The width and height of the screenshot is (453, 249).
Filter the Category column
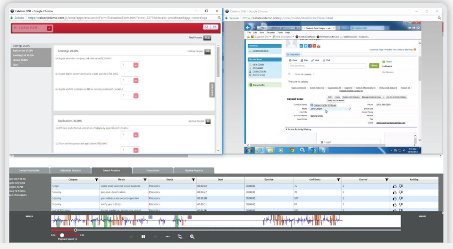tap(96, 180)
